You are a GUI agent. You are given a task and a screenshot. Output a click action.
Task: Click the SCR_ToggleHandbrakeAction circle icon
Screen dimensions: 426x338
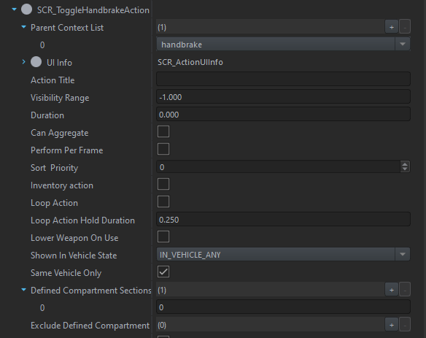tap(26, 9)
